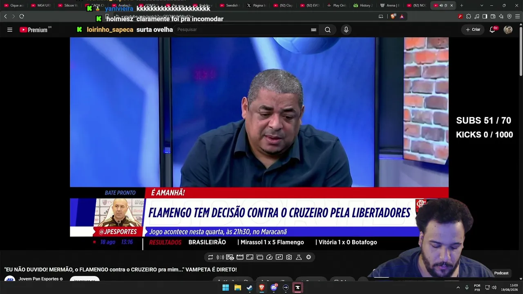The width and height of the screenshot is (523, 294).
Task: Open Discord from the taskbar
Action: [274, 287]
